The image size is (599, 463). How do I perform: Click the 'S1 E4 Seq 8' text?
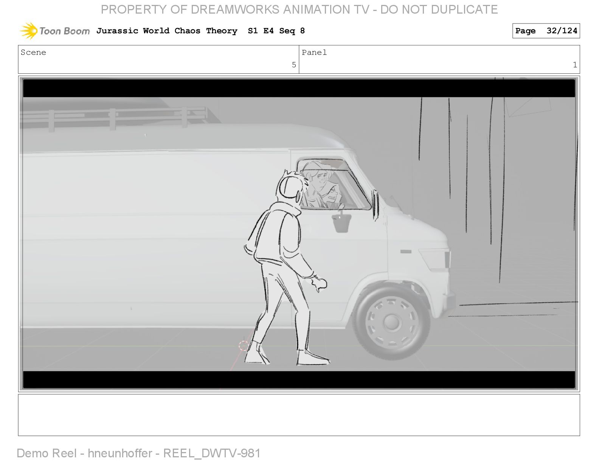pyautogui.click(x=276, y=31)
